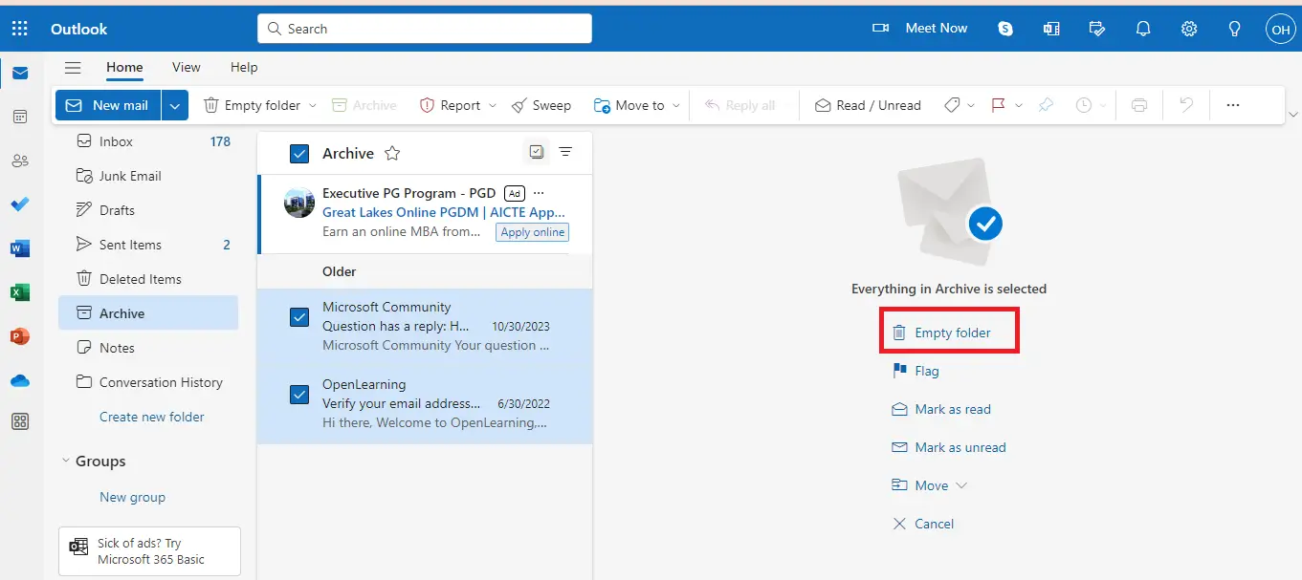Open the Junk Email folder
This screenshot has height=580, width=1302.
click(x=148, y=176)
